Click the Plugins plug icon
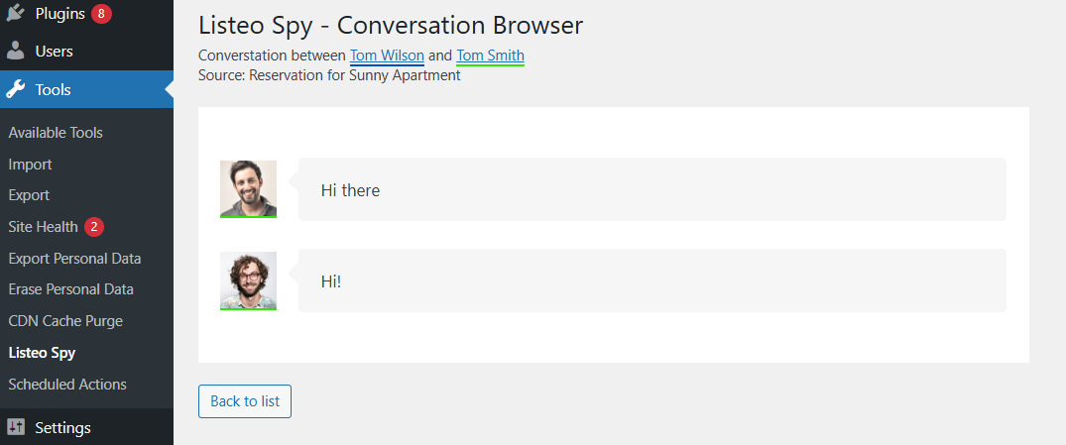The image size is (1066, 445). 16,14
